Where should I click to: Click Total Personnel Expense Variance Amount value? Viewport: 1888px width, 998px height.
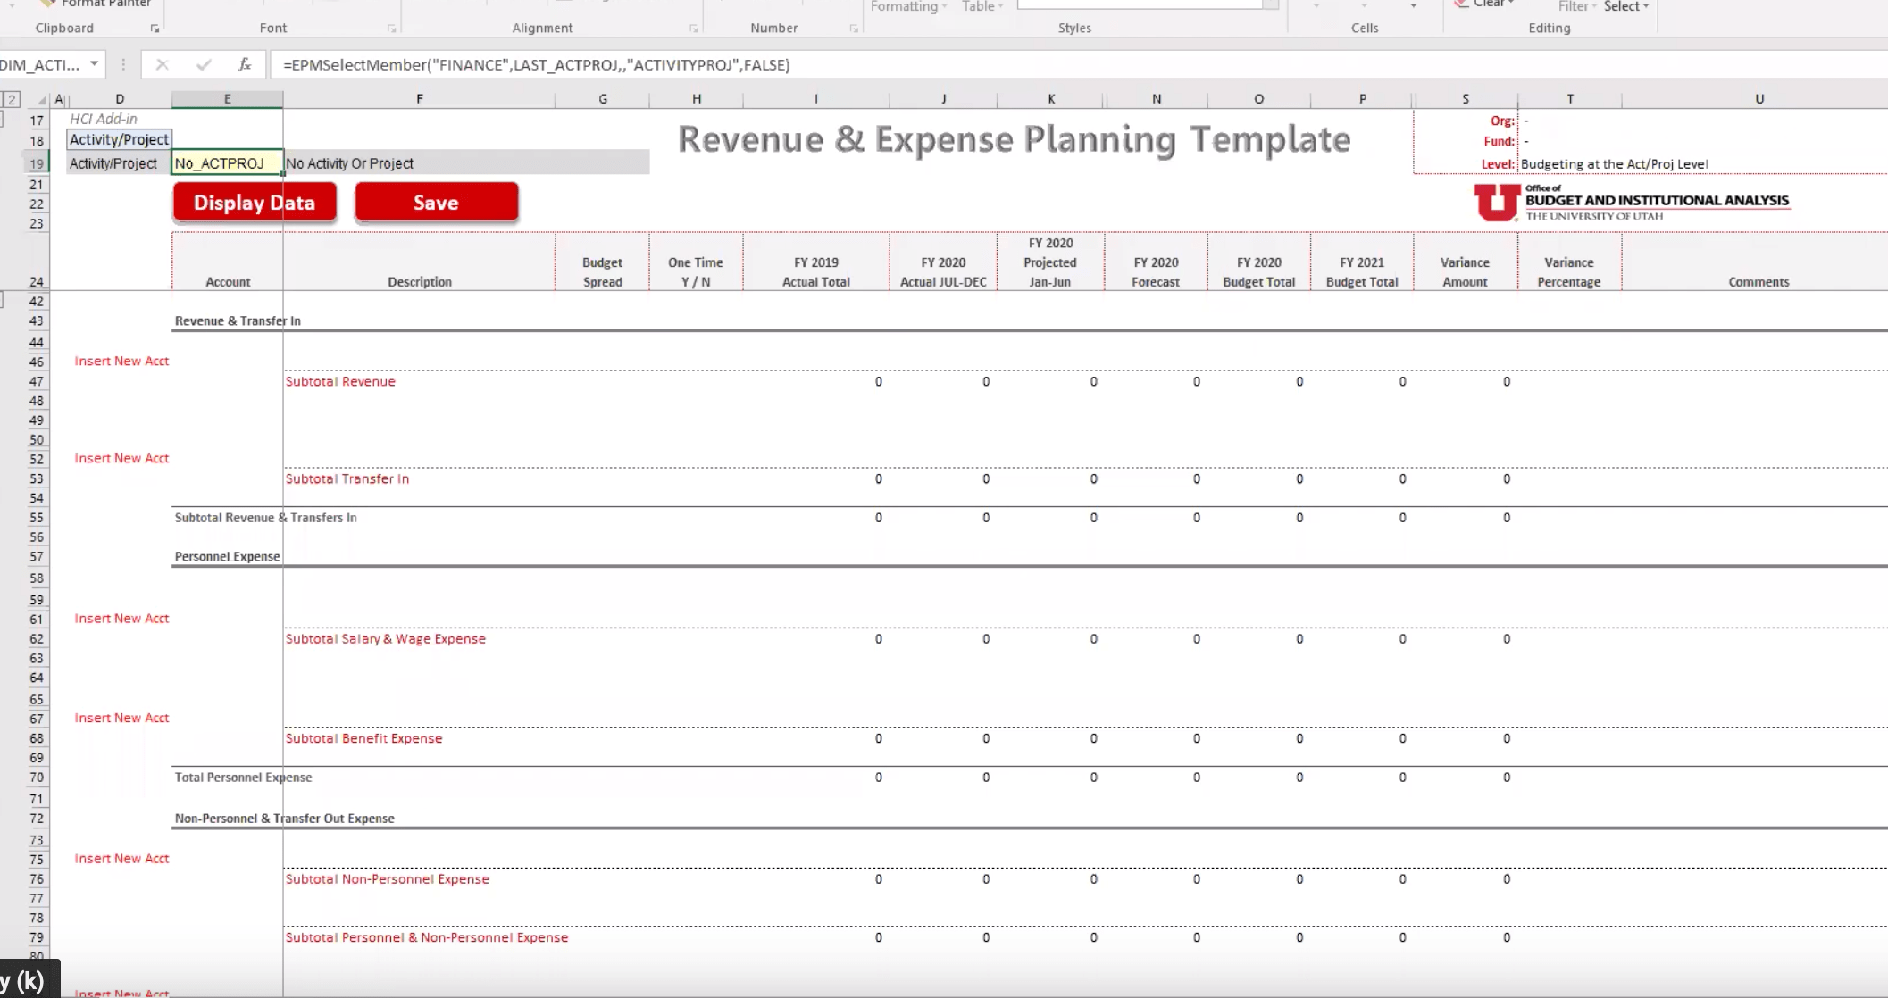click(x=1507, y=778)
